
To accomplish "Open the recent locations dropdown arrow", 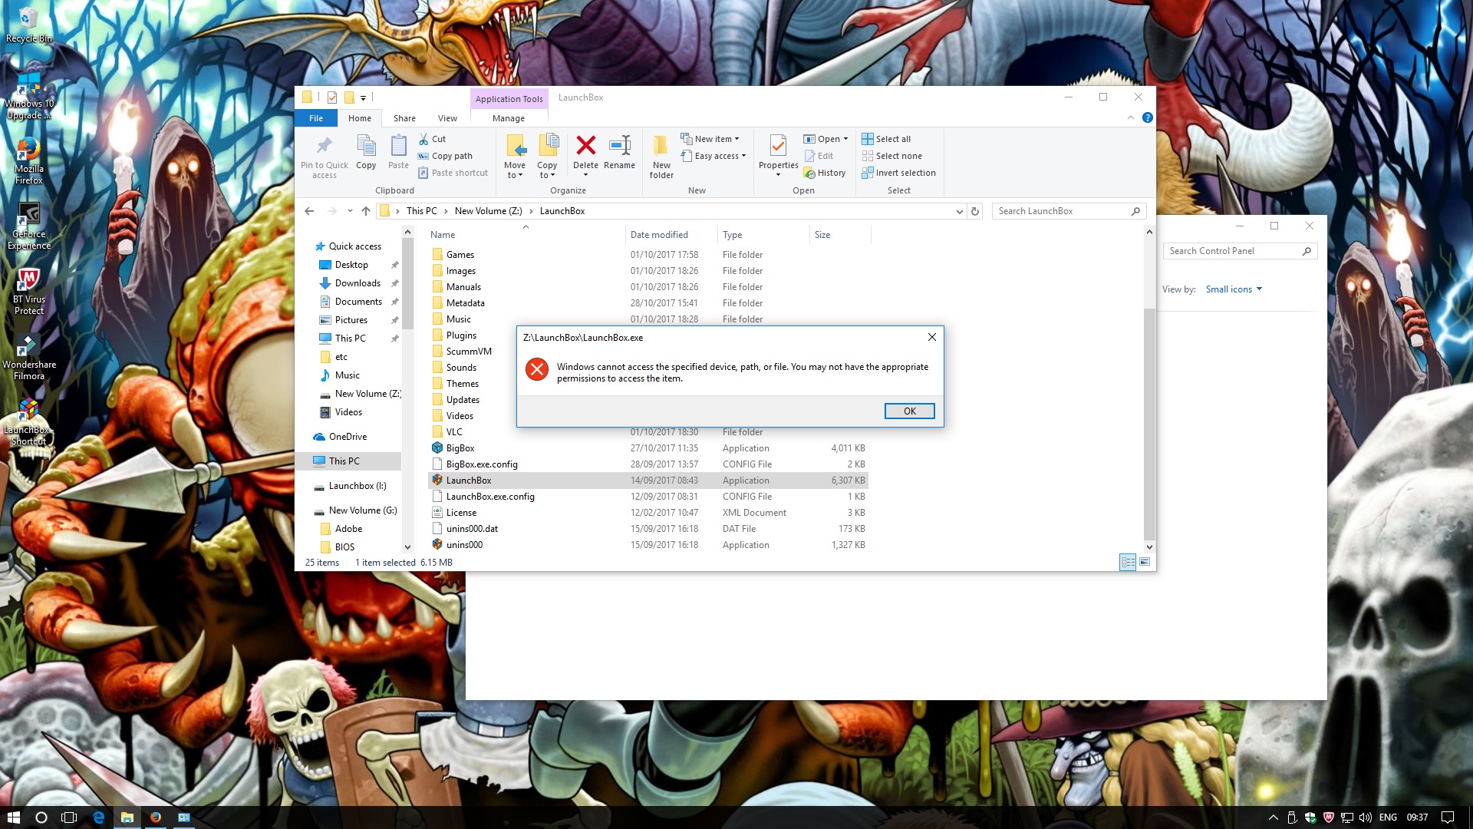I will pos(350,211).
